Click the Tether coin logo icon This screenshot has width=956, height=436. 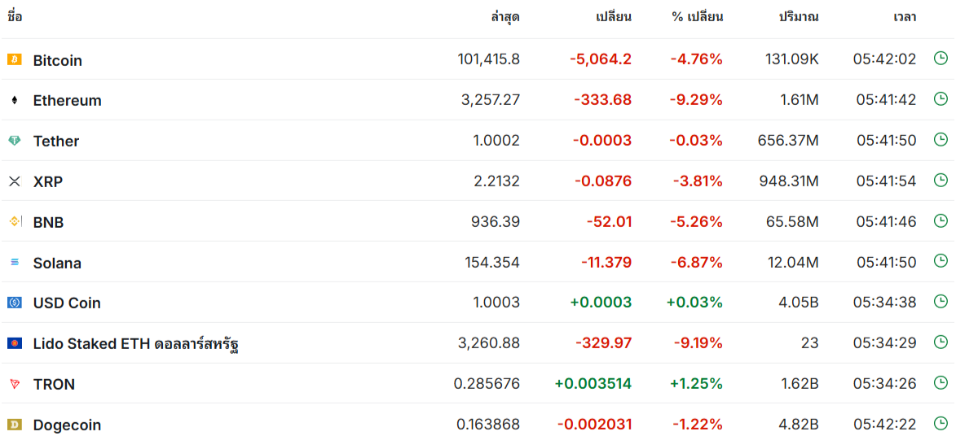[15, 141]
